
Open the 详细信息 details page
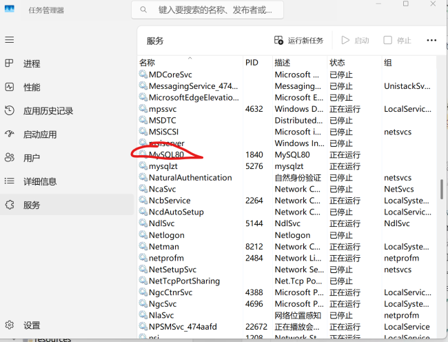67,181
